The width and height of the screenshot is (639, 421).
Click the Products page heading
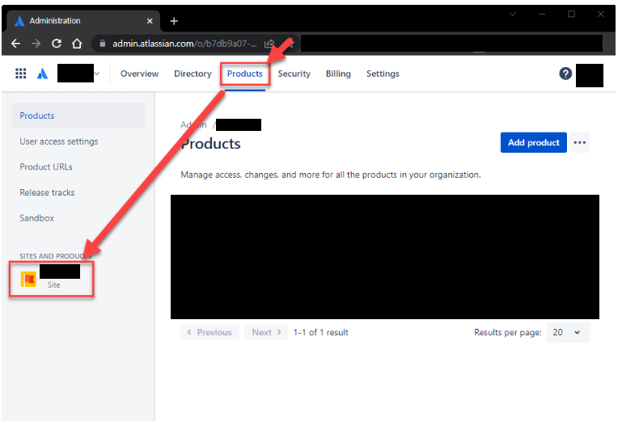tap(210, 144)
